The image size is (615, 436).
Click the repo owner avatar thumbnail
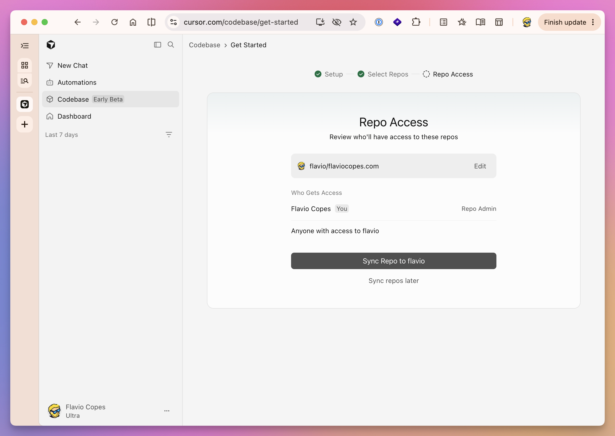[301, 166]
